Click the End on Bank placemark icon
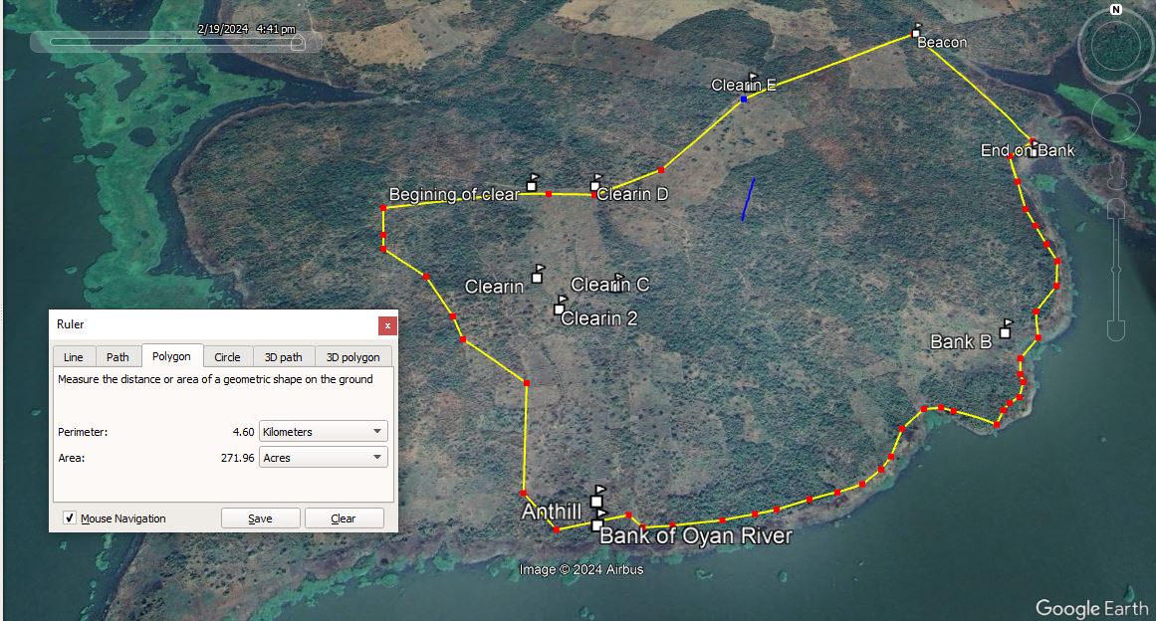 coord(1034,147)
